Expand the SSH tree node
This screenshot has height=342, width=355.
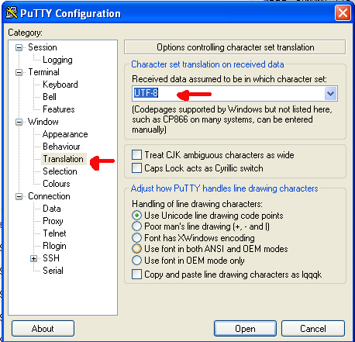coord(33,258)
